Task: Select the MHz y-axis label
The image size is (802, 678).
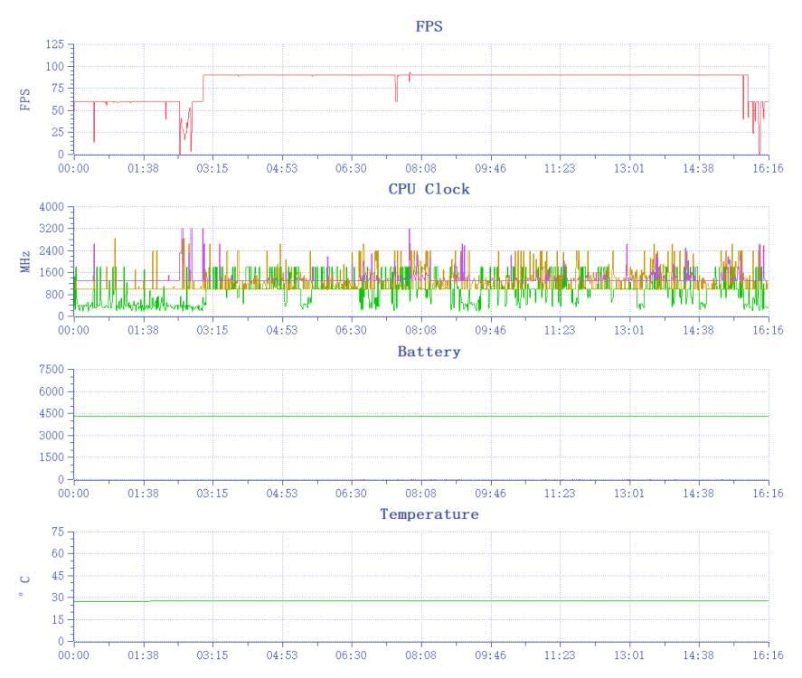Action: (x=24, y=261)
